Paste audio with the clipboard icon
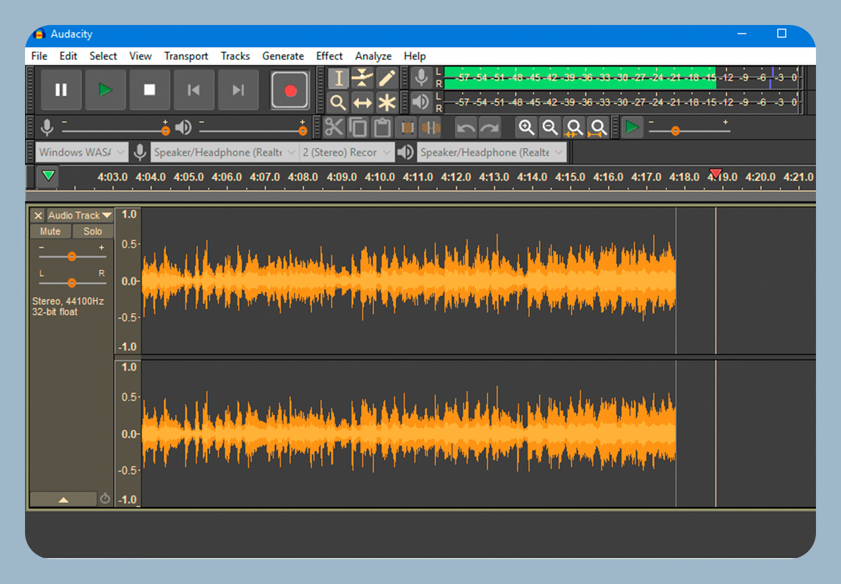 pyautogui.click(x=382, y=127)
